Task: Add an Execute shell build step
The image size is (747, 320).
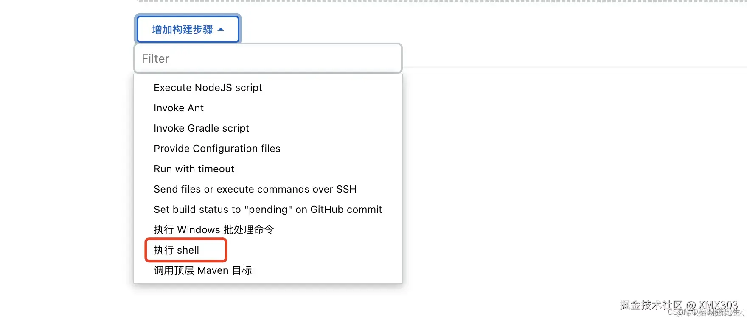Action: pyautogui.click(x=177, y=250)
